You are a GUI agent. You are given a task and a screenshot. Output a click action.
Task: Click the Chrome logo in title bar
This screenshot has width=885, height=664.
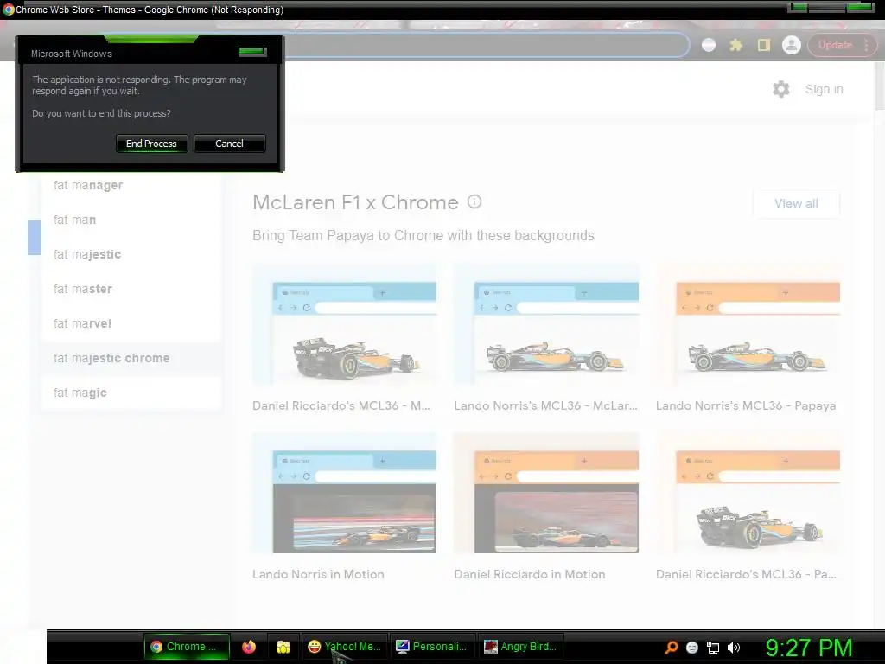click(x=8, y=10)
